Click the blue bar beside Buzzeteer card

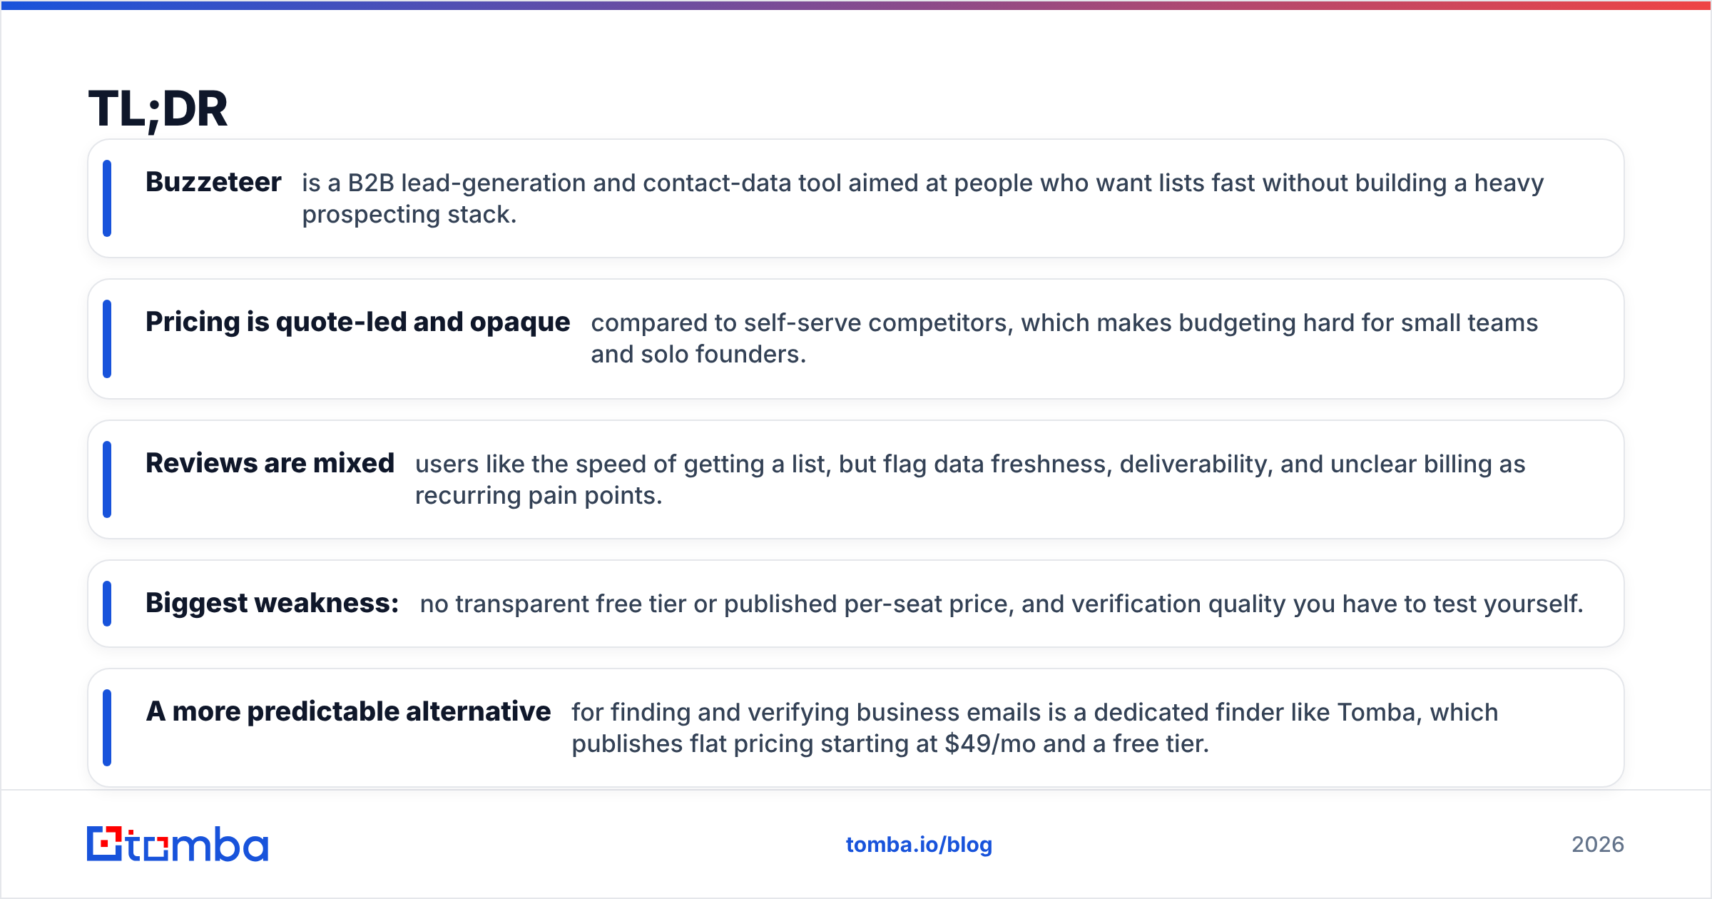pos(107,198)
